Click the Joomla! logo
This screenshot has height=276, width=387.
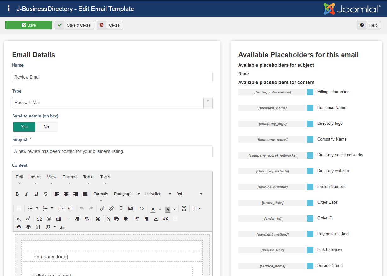[352, 9]
